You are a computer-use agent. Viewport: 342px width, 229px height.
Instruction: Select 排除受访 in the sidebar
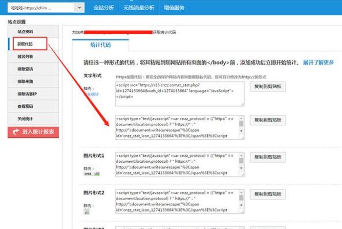(x=33, y=69)
